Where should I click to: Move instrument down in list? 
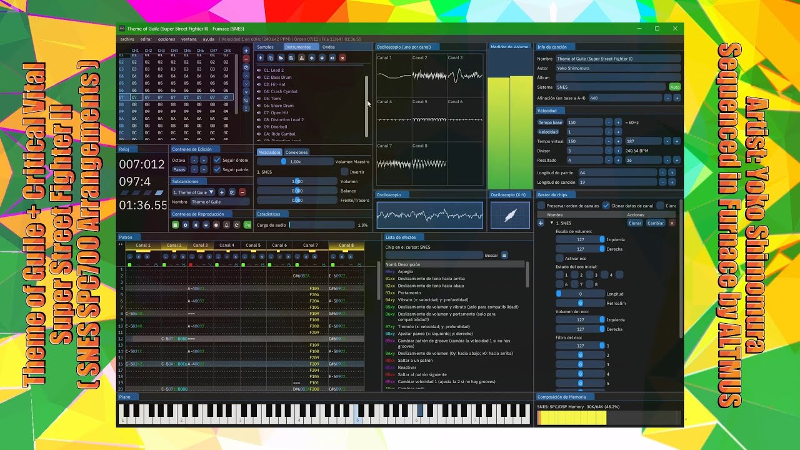322,57
